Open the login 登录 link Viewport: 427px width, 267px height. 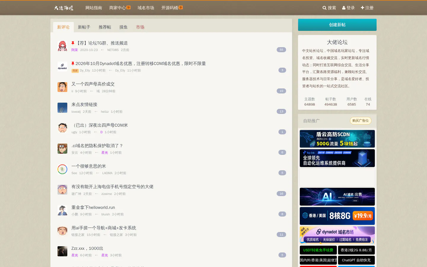[348, 8]
